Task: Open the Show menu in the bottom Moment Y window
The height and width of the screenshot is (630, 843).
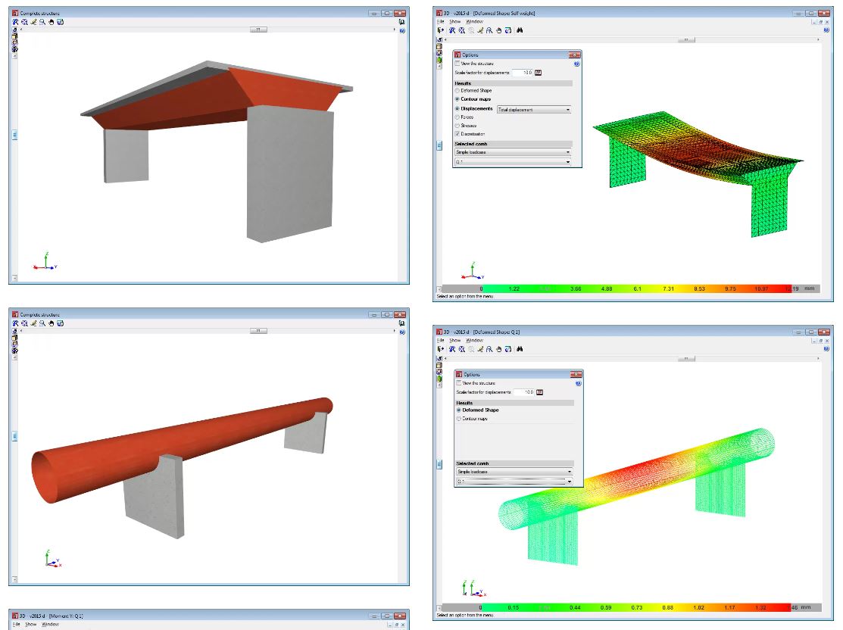Action: [x=30, y=625]
